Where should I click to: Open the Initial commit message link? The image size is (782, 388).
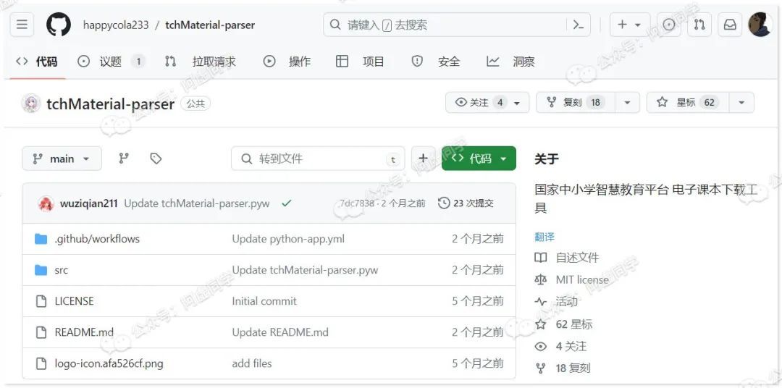264,301
